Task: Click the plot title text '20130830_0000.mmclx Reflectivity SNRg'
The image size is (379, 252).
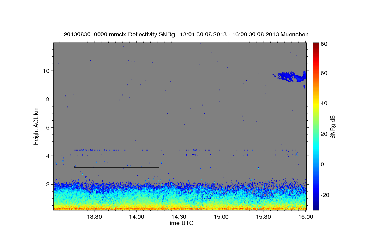Action: (119, 34)
